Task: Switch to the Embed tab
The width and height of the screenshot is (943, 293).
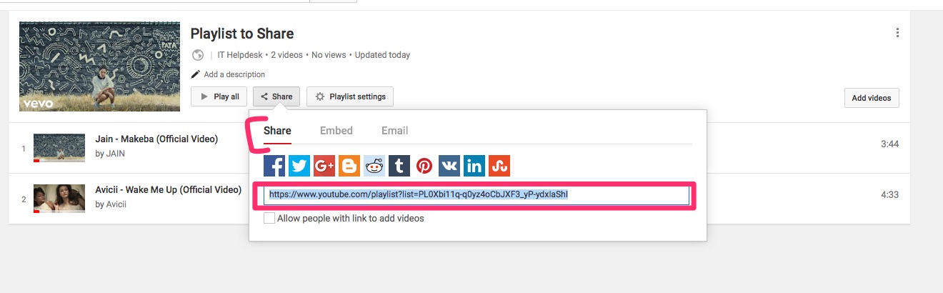Action: [336, 131]
